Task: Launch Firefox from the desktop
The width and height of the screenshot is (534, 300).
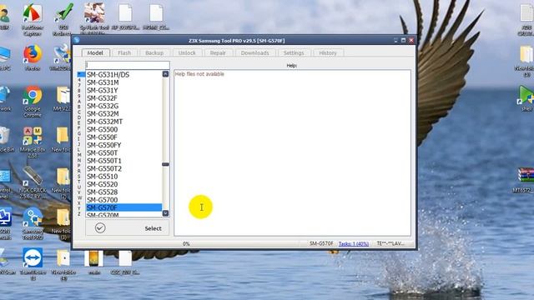Action: point(33,57)
